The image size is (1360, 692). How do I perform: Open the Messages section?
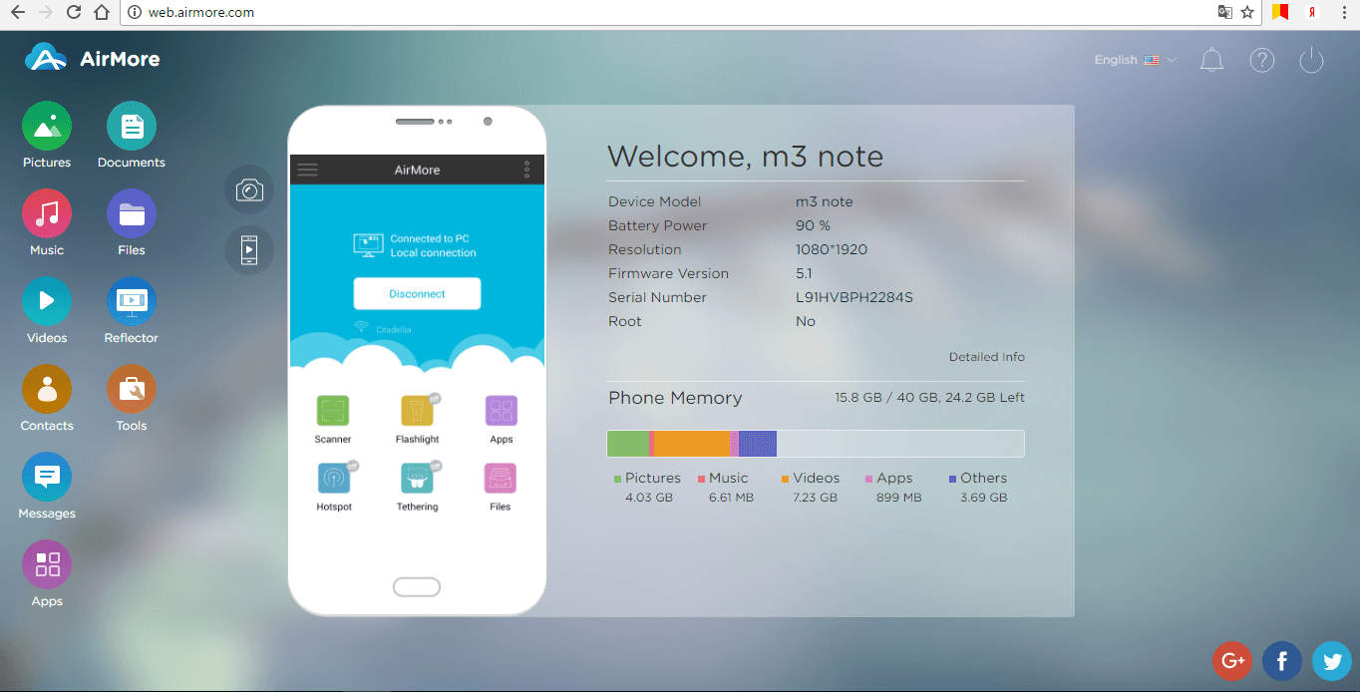point(47,478)
